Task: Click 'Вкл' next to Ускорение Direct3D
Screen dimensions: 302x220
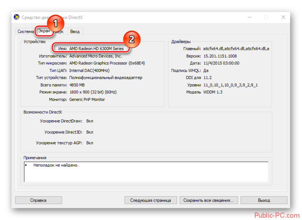Action: click(x=90, y=132)
